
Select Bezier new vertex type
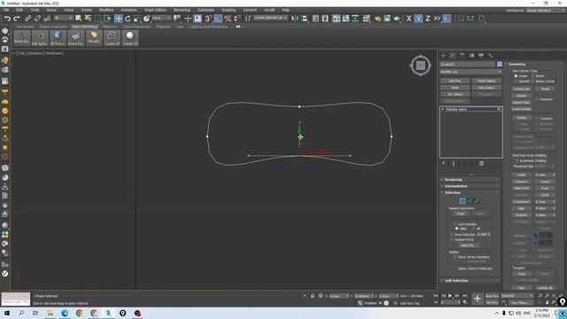(x=532, y=76)
